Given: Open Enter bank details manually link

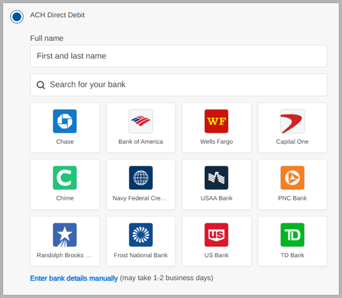Looking at the screenshot, I should [x=74, y=278].
